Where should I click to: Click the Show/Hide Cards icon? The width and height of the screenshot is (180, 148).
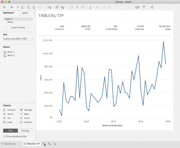[137, 7]
